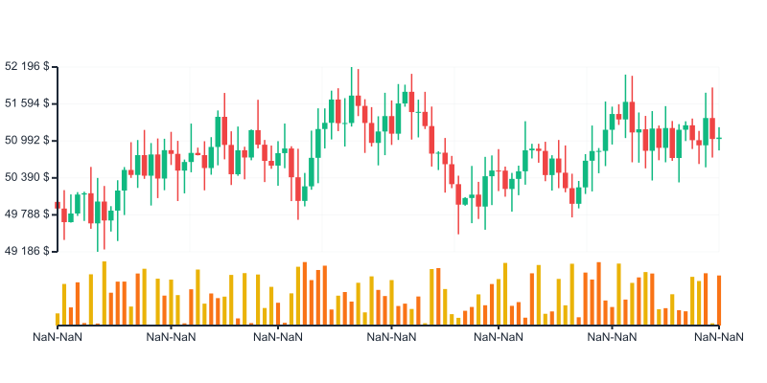Click the leftmost volume bar
Viewport: 767px width, 383px height.
[58, 319]
